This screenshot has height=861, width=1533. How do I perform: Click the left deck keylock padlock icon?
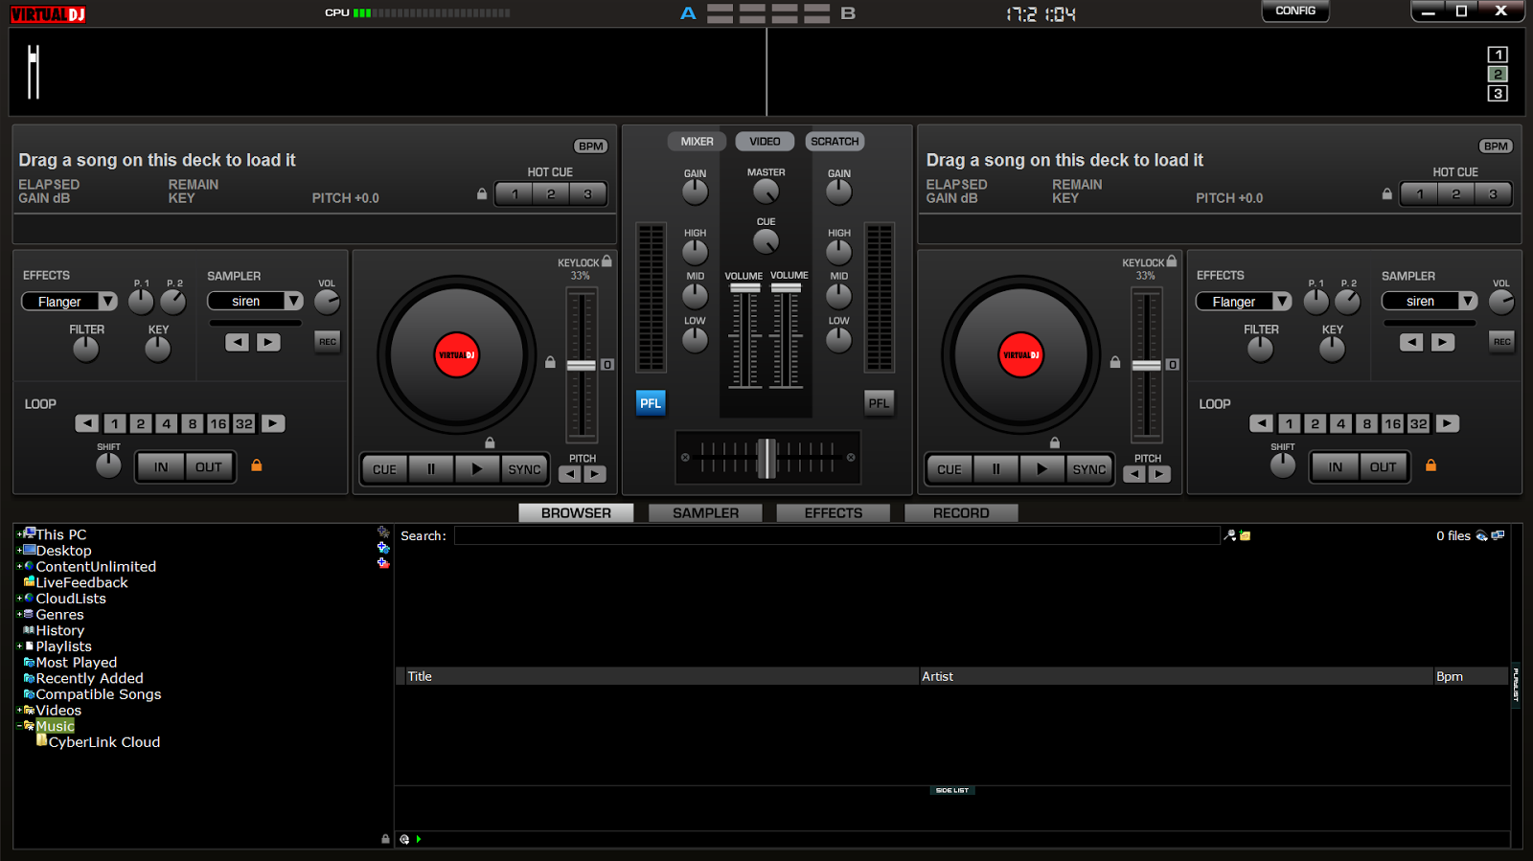click(x=606, y=261)
